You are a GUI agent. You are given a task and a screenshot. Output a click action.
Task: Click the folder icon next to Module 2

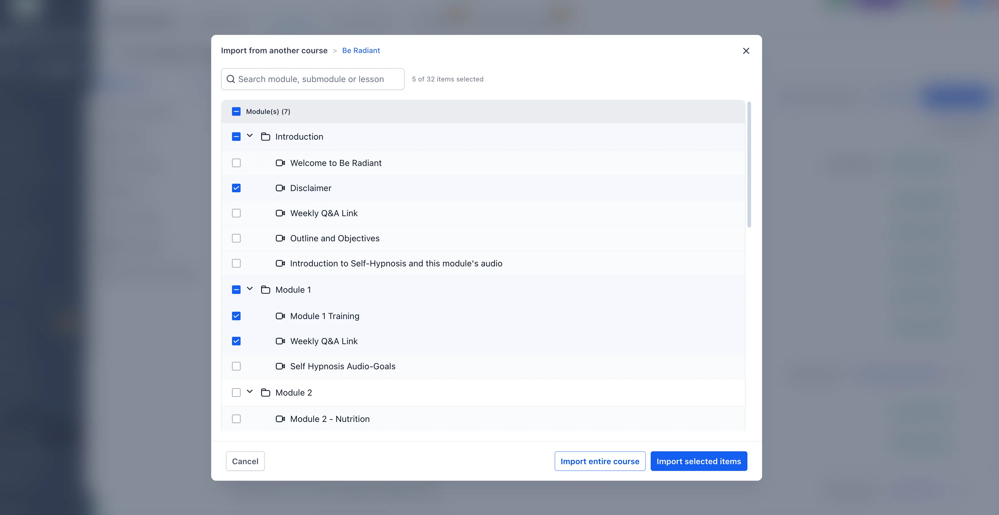coord(265,393)
